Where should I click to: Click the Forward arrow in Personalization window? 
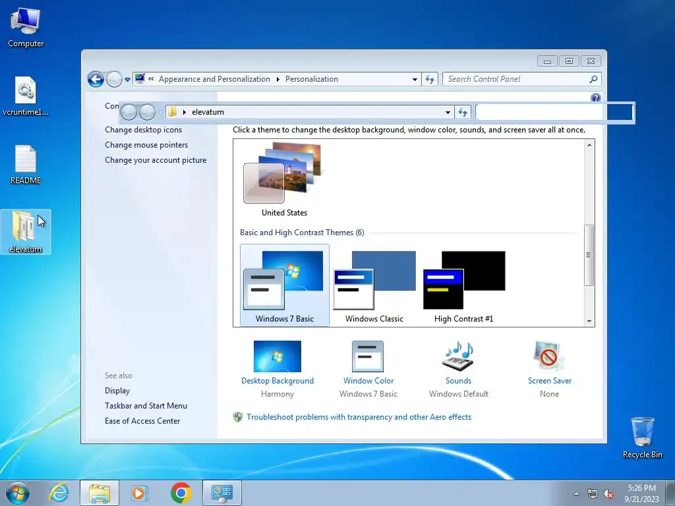click(x=114, y=79)
